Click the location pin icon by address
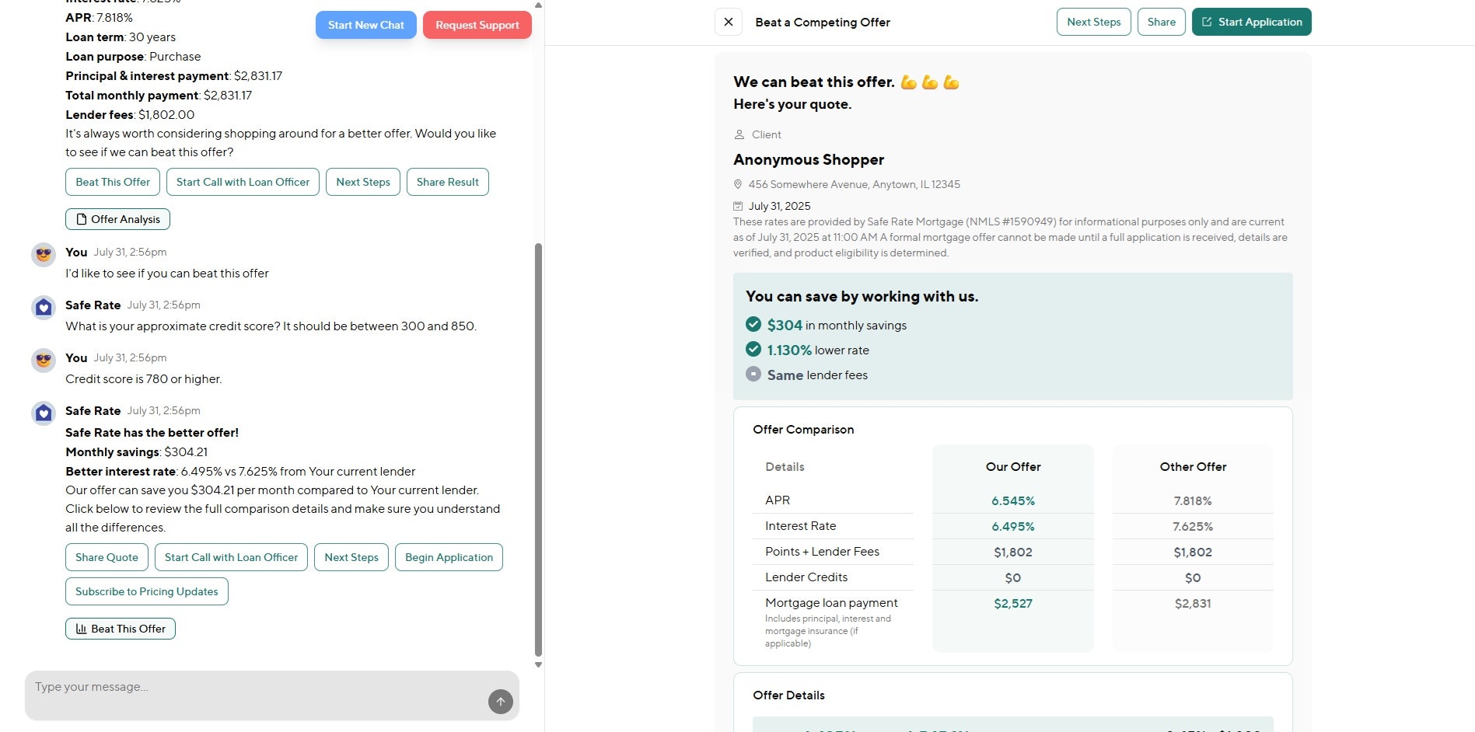Screen dimensions: 1475x732 (x=738, y=185)
